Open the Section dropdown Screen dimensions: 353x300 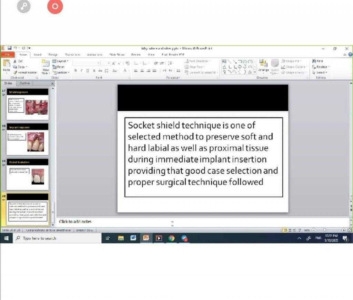click(61, 72)
